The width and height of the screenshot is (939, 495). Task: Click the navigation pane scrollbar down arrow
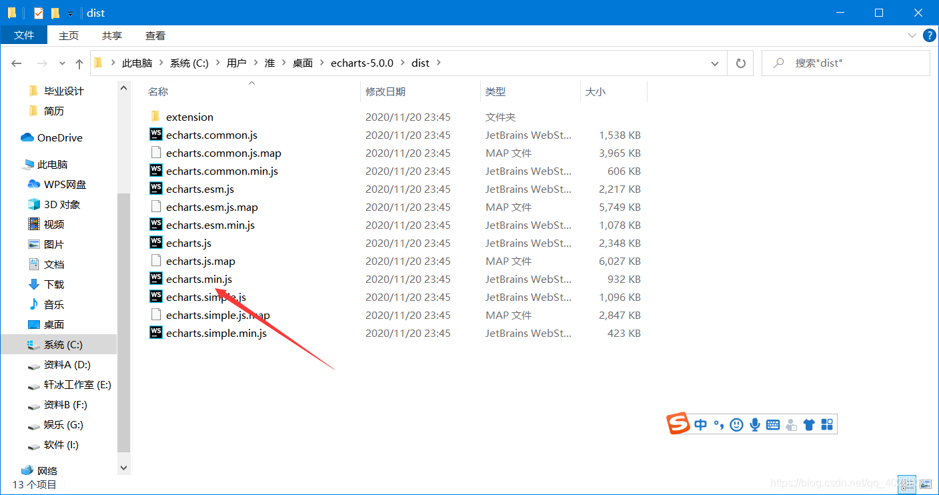(123, 468)
